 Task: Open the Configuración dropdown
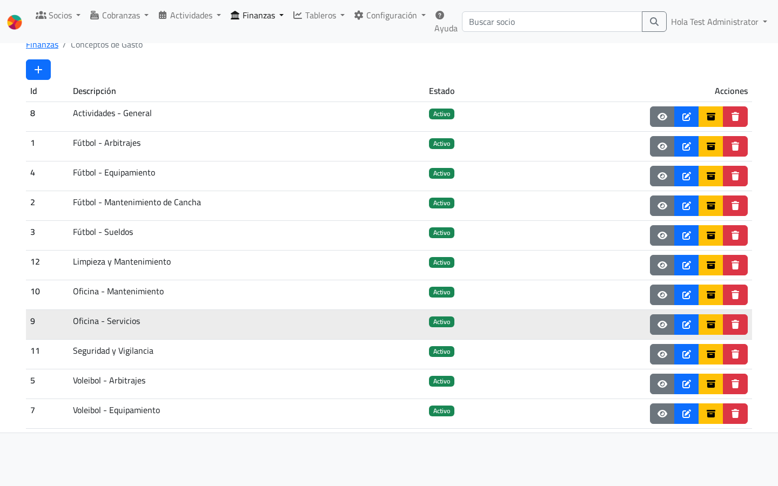tap(390, 15)
